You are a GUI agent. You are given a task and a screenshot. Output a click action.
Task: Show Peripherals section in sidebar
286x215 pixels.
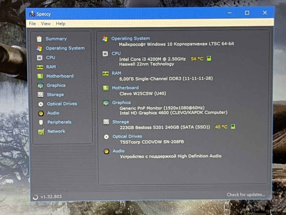59,122
